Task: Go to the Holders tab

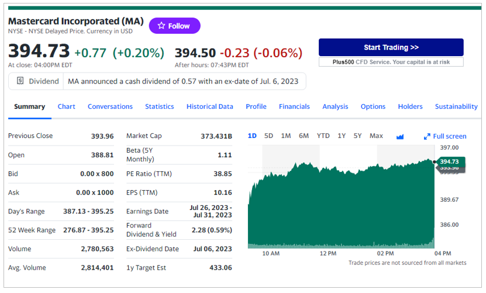Action: (410, 106)
